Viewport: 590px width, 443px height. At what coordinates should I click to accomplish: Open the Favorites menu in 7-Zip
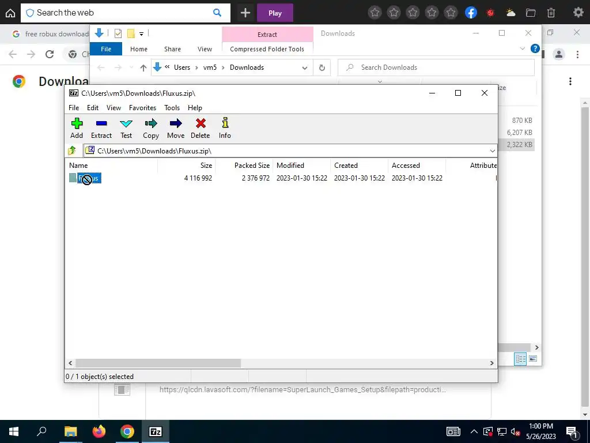click(x=143, y=108)
